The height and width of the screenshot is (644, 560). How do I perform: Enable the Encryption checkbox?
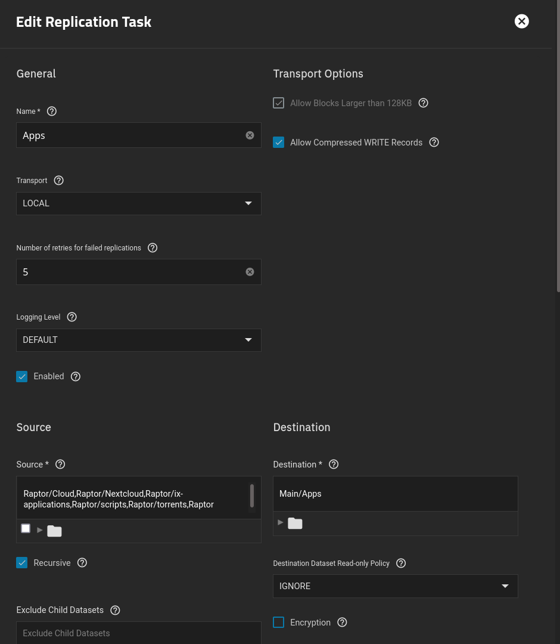[x=279, y=623]
